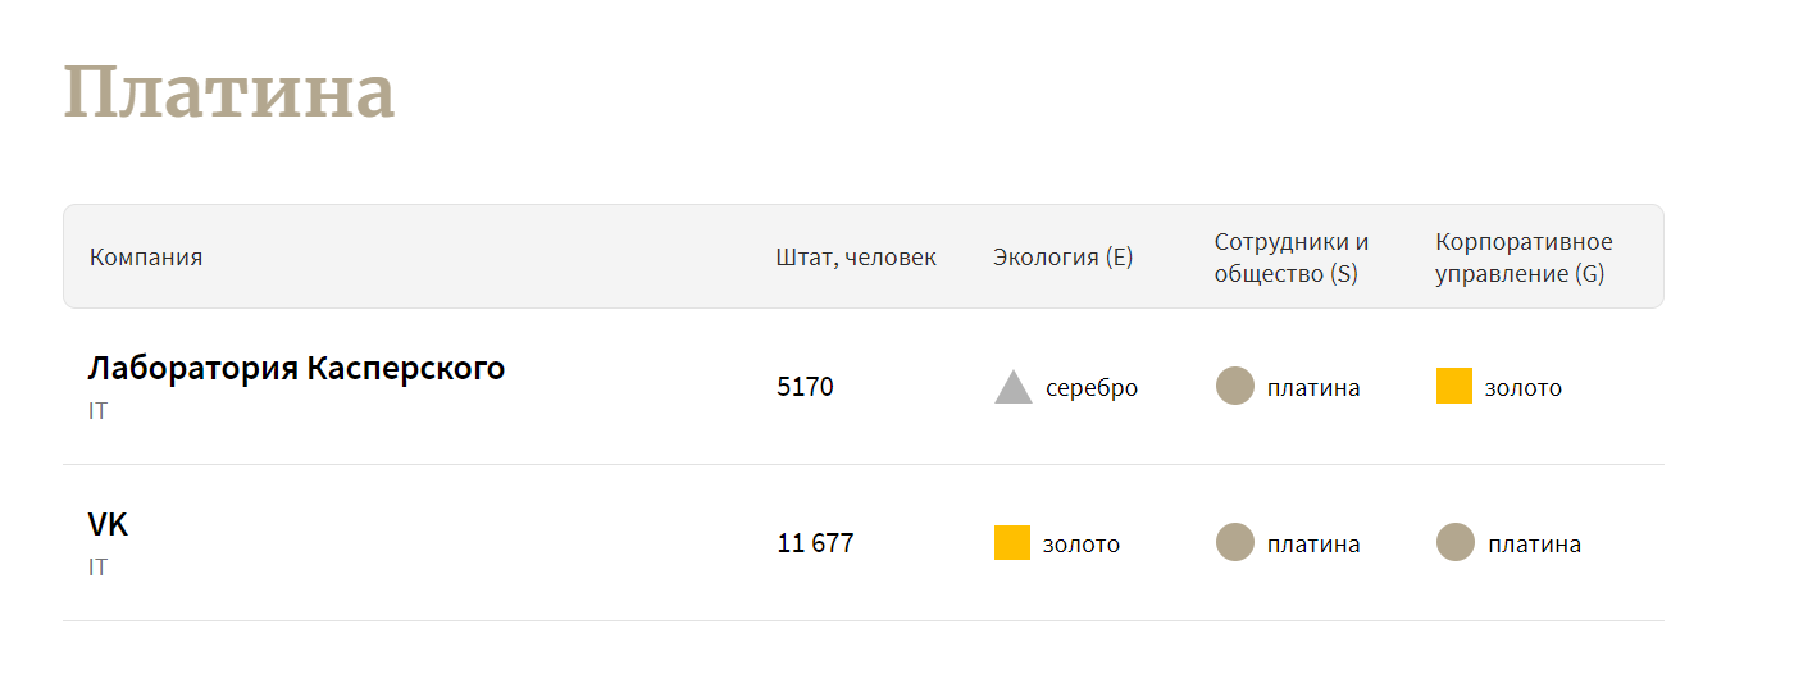Image resolution: width=1794 pixels, height=688 pixels.
Task: Click the gray silver triangle icon for Kaspersky
Action: point(1012,388)
